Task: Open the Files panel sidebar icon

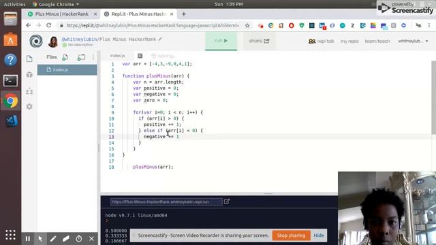Action: (x=29, y=59)
